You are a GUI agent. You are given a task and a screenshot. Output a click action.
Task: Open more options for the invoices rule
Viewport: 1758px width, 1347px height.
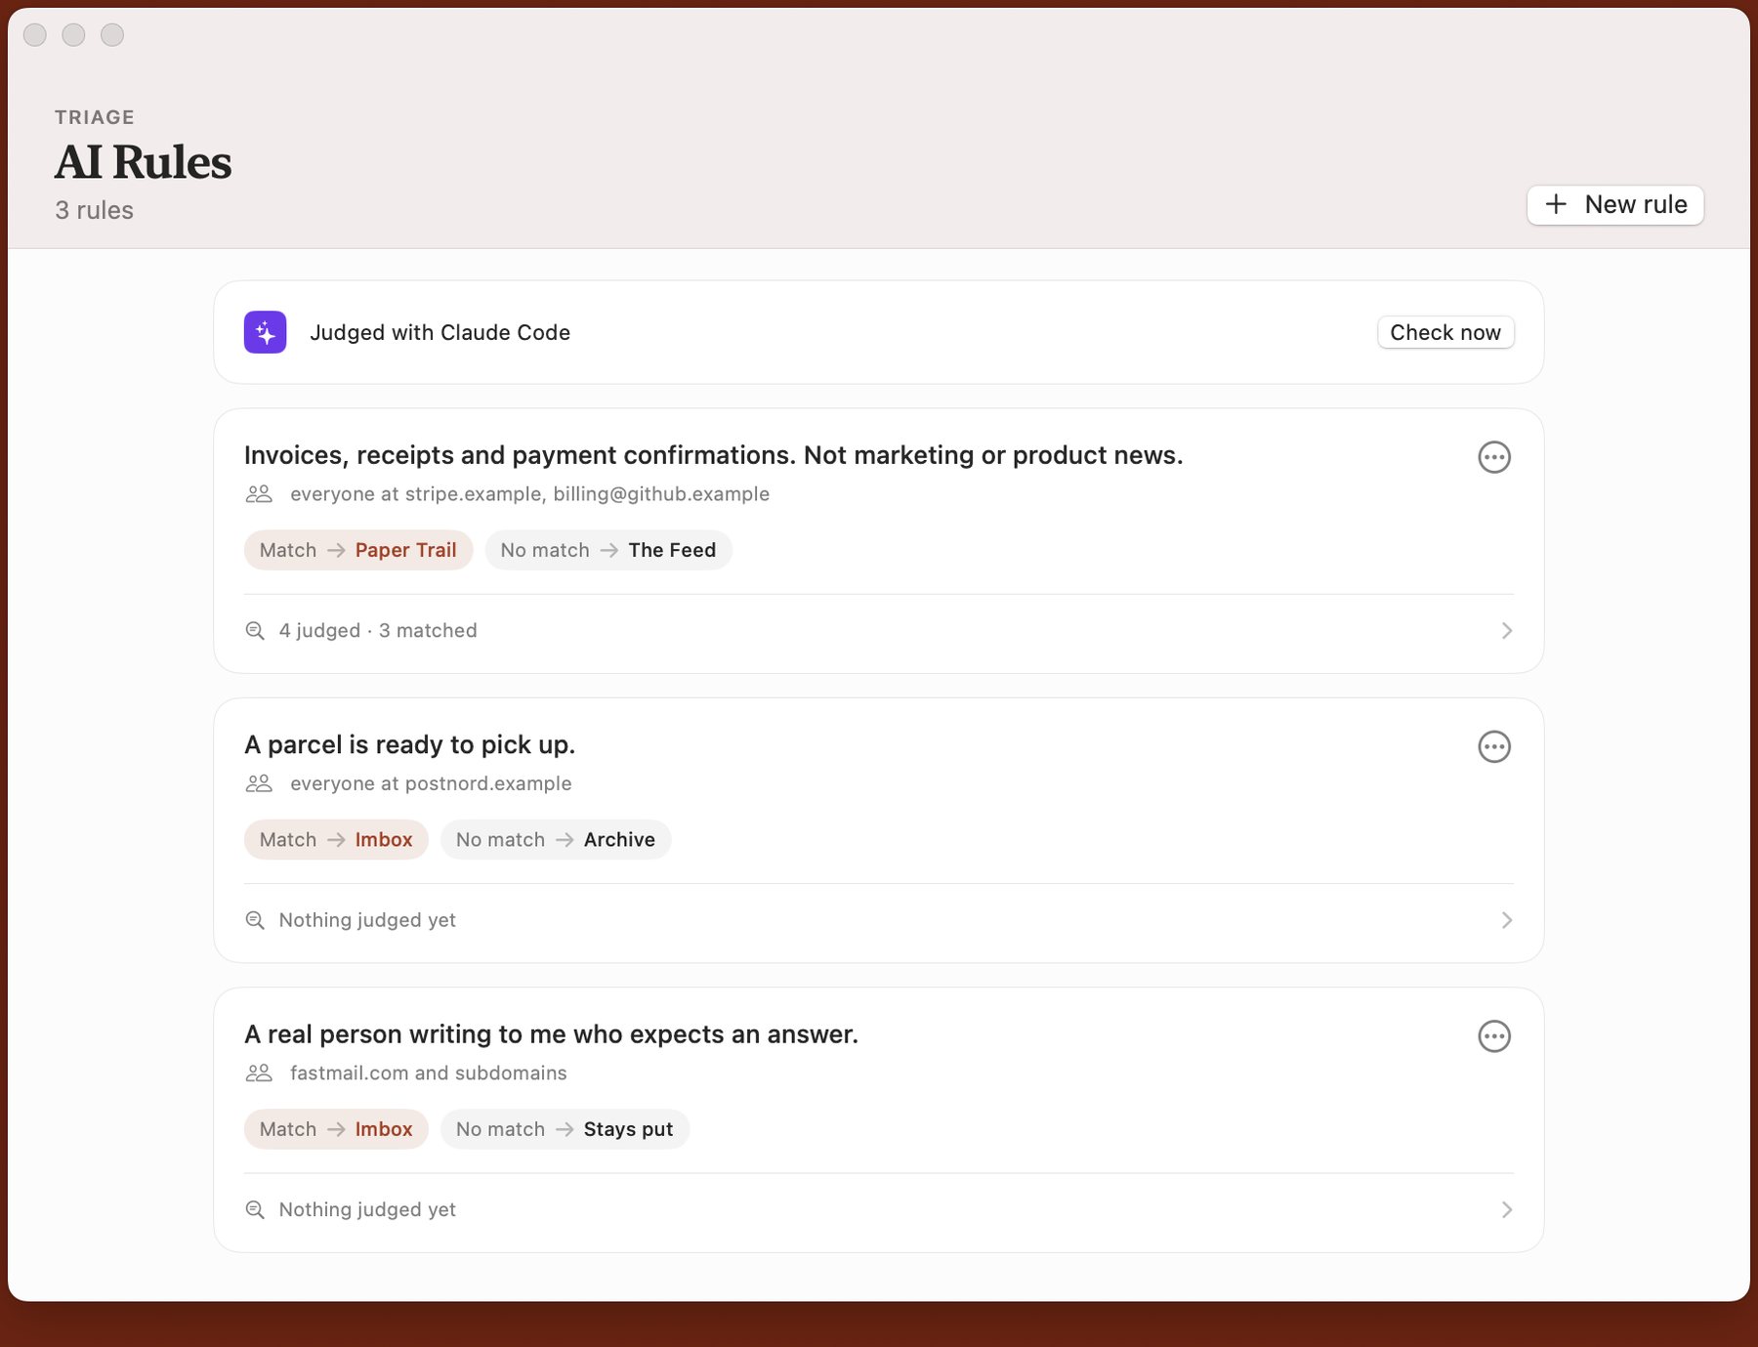point(1493,456)
